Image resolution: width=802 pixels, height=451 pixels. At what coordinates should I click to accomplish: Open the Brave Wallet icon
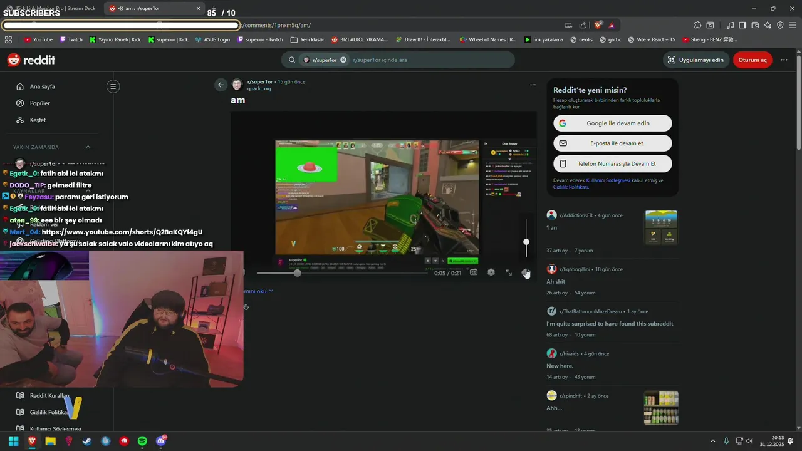[755, 25]
